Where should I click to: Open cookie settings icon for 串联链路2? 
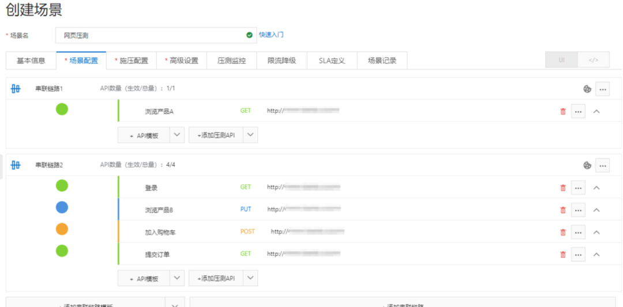tap(587, 165)
